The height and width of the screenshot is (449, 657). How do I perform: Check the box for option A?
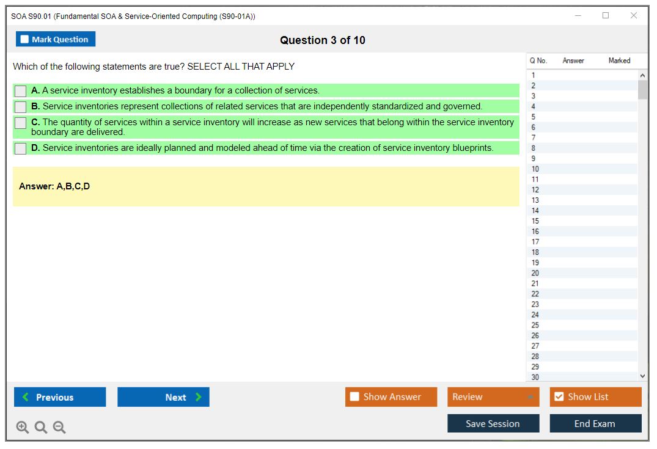[x=21, y=91]
